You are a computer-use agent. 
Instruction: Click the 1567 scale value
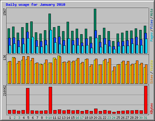5,12
